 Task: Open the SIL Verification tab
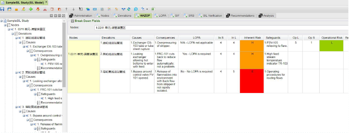(210, 16)
